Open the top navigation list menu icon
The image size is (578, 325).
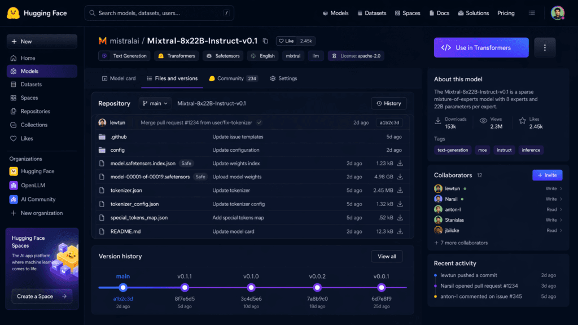532,13
